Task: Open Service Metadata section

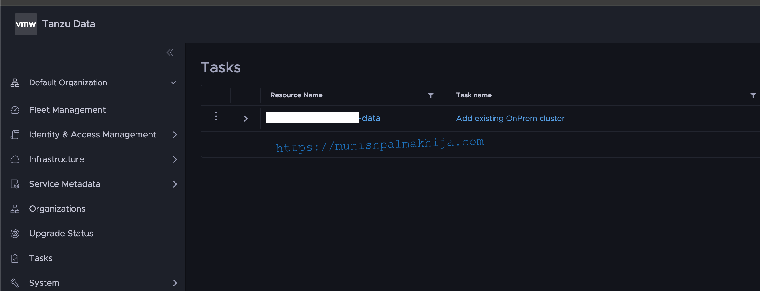Action: coord(65,184)
